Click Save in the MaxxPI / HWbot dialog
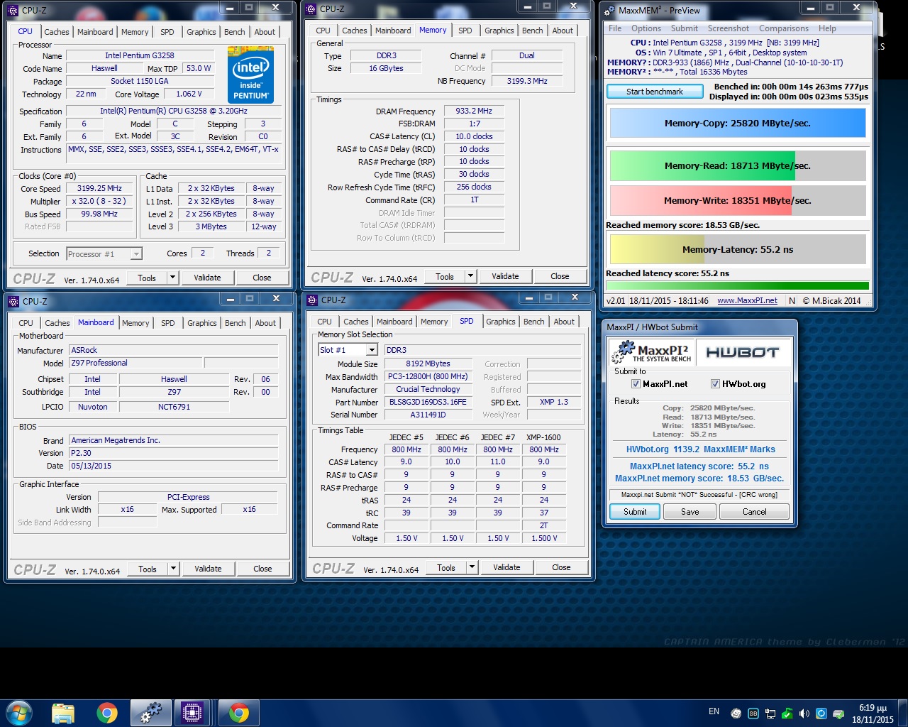Viewport: 908px width, 727px height. coord(690,512)
